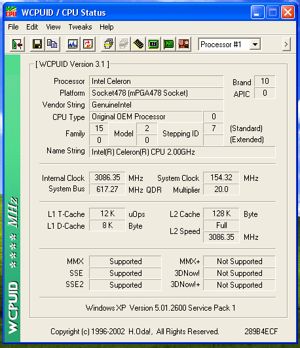Click the System Clock value 154.32
This screenshot has width=300, height=348.
coord(221,178)
